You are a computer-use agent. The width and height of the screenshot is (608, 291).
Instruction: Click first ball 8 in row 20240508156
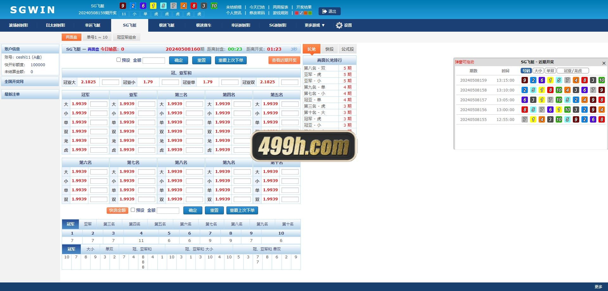pyautogui.click(x=525, y=110)
